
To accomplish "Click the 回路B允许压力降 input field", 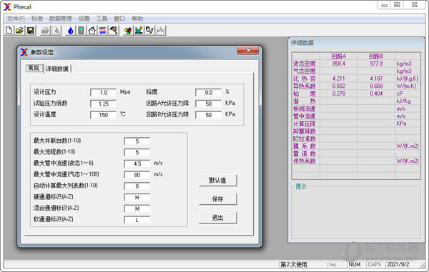I will [208, 115].
